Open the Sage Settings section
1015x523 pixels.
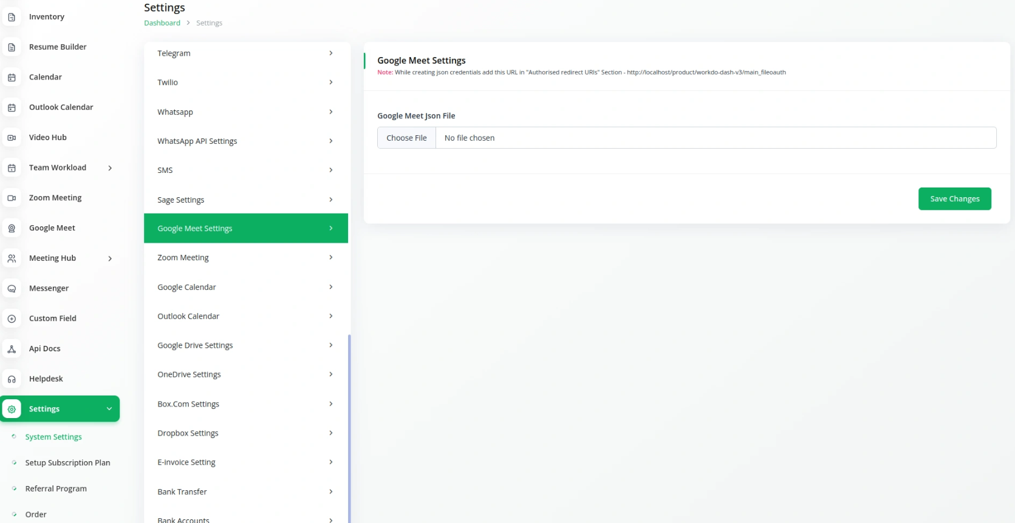point(246,200)
